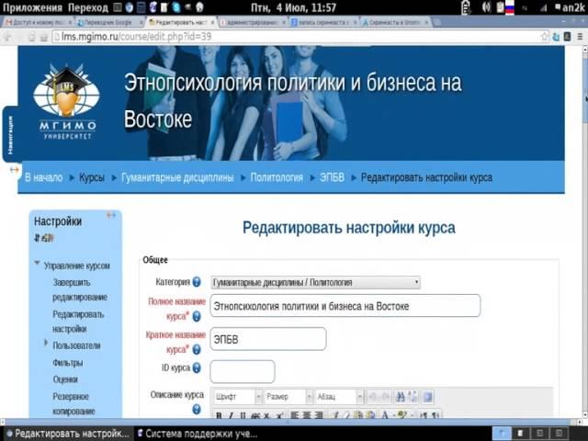Screen dimensions: 588x441
Task: Toggle the editor fullscreen mode icon
Action: coord(427,397)
